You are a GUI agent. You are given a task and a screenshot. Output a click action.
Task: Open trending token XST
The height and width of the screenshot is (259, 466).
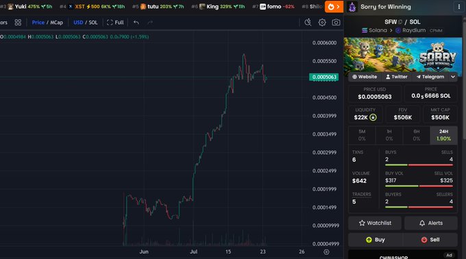click(92, 7)
